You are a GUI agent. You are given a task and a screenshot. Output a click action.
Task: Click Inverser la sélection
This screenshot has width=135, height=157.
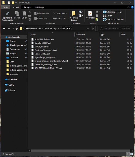pos(113,19)
